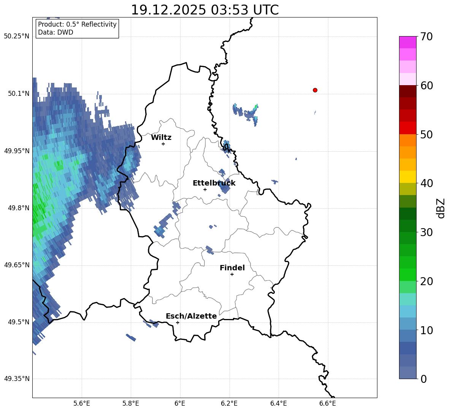Click the 49.35°N latitude label
450x411 pixels.
point(17,379)
